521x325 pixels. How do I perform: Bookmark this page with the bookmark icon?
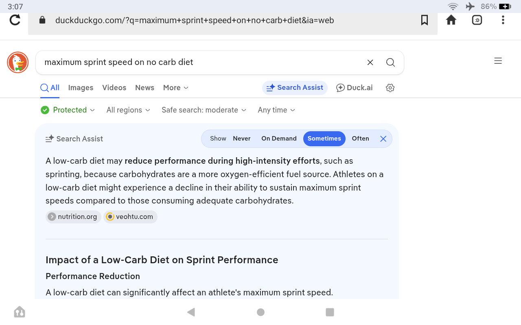425,20
